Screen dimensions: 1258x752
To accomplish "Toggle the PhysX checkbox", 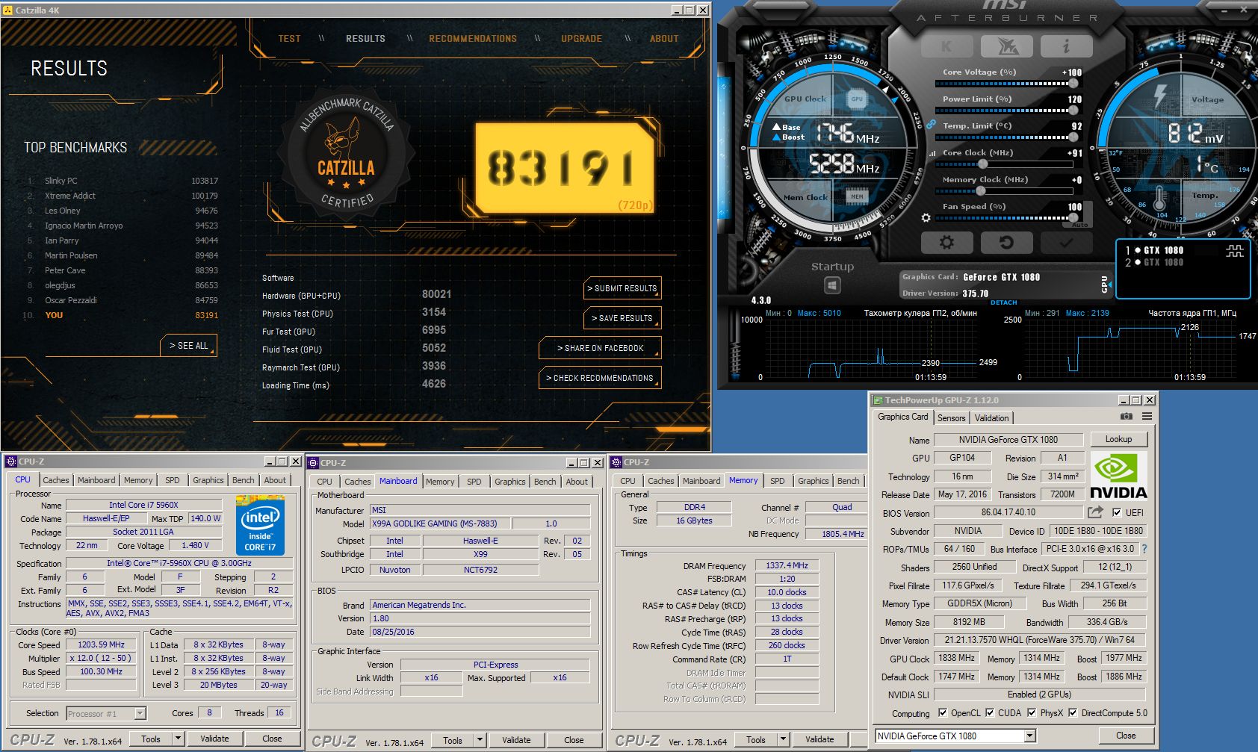I will (1032, 713).
